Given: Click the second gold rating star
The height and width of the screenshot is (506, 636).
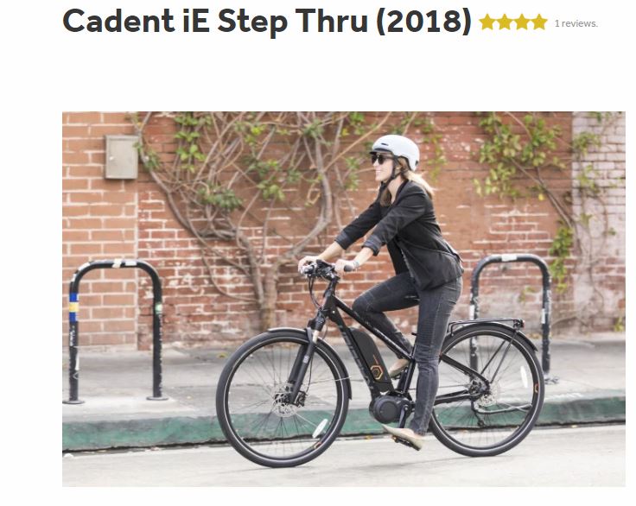Looking at the screenshot, I should click(505, 22).
